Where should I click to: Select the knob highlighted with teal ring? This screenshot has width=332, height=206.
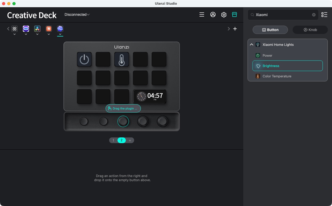[123, 121]
